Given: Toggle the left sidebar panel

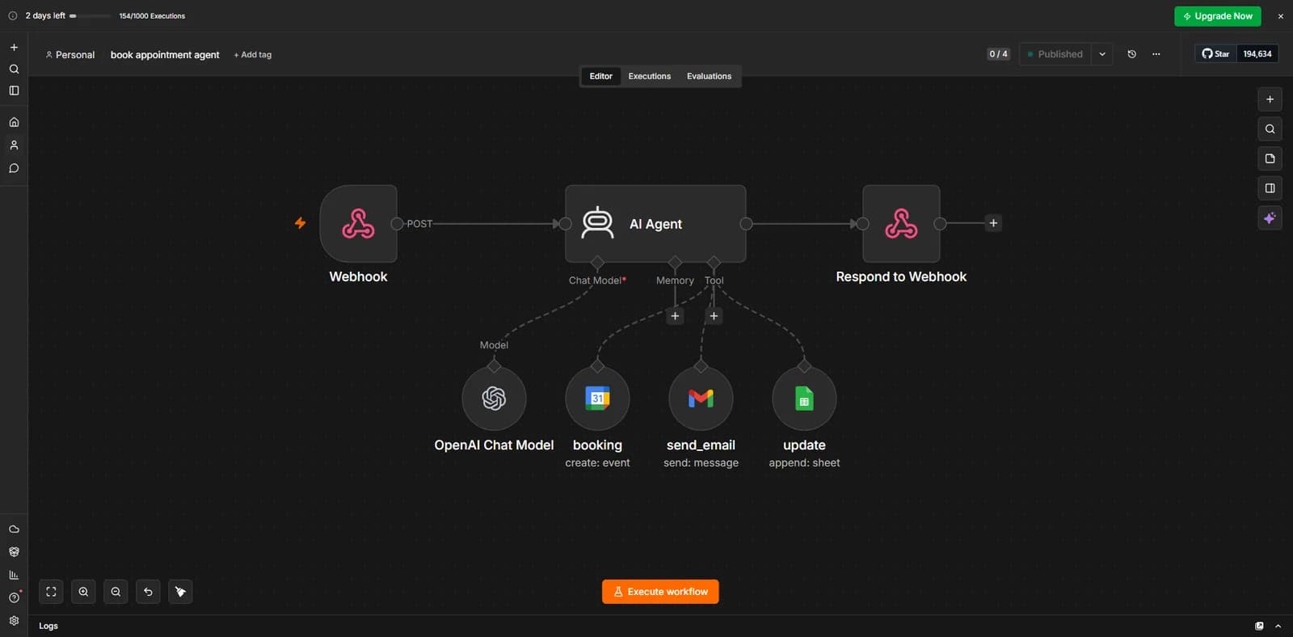Looking at the screenshot, I should (x=14, y=91).
